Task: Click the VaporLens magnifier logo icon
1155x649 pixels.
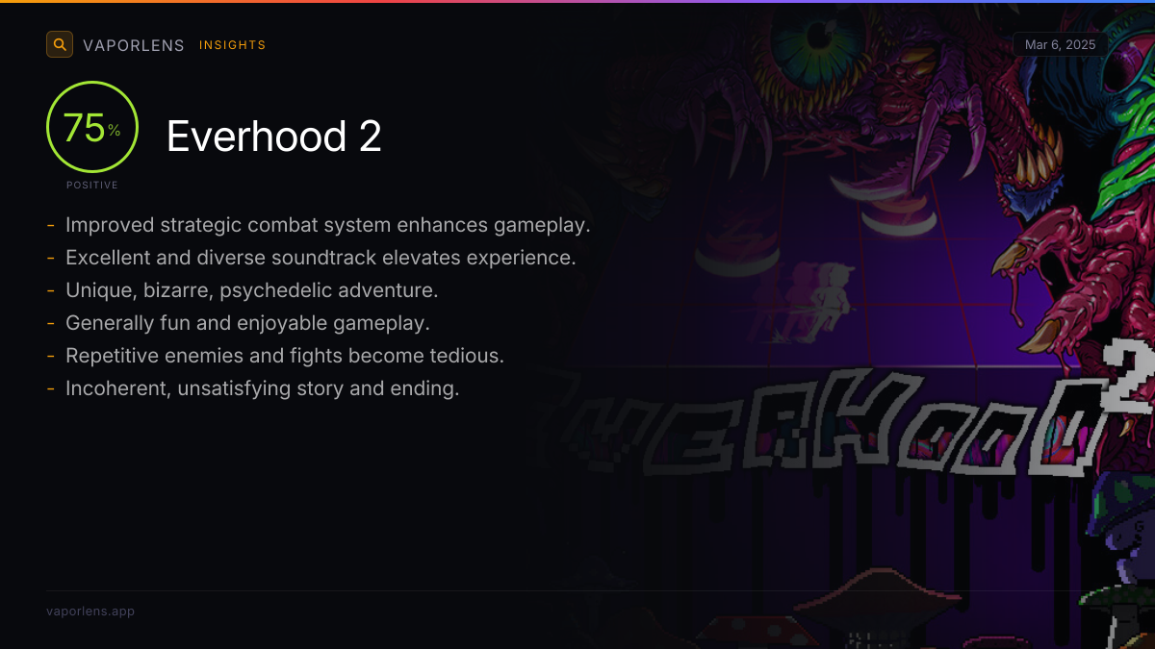Action: click(x=60, y=44)
